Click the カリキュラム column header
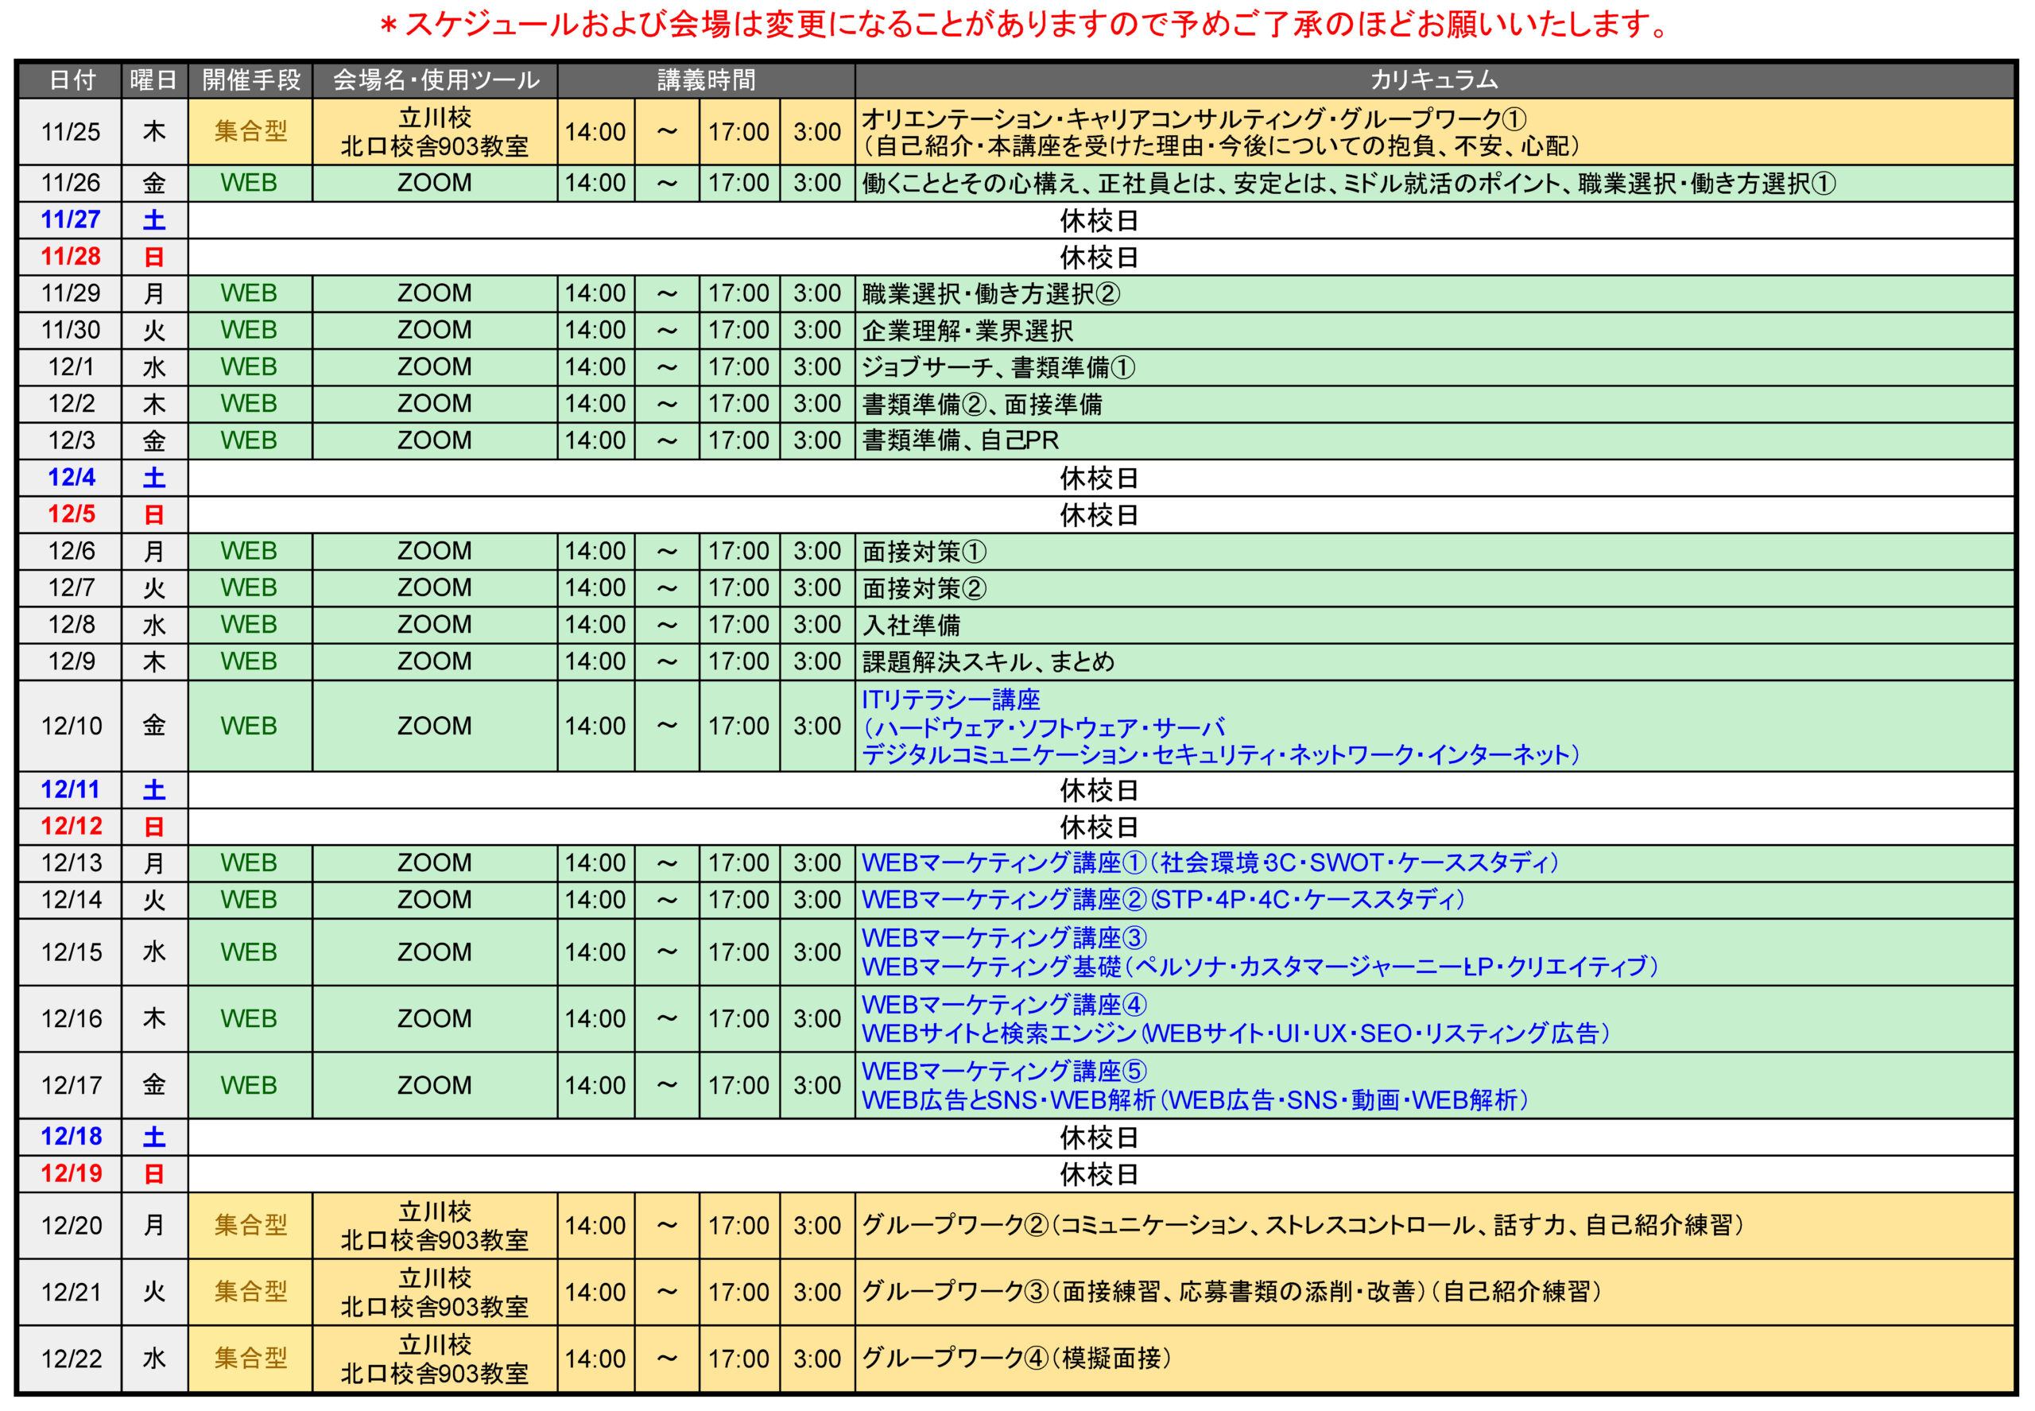This screenshot has height=1411, width=2035. (x=1434, y=80)
